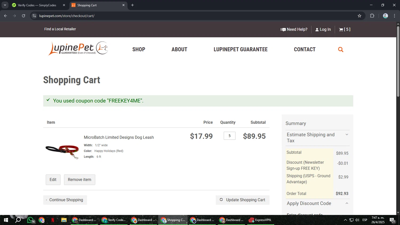Open the MicroBatch Limited Designs Dog Leash link
The image size is (400, 225).
point(119,137)
